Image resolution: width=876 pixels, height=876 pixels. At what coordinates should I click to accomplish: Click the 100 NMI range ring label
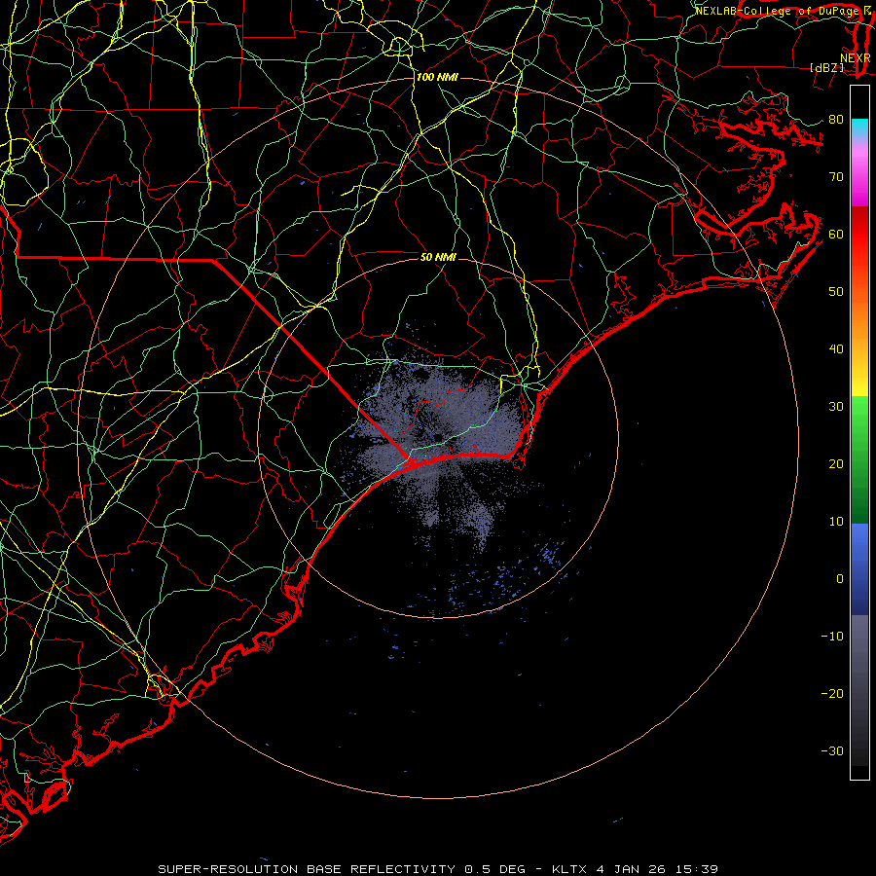[x=437, y=77]
